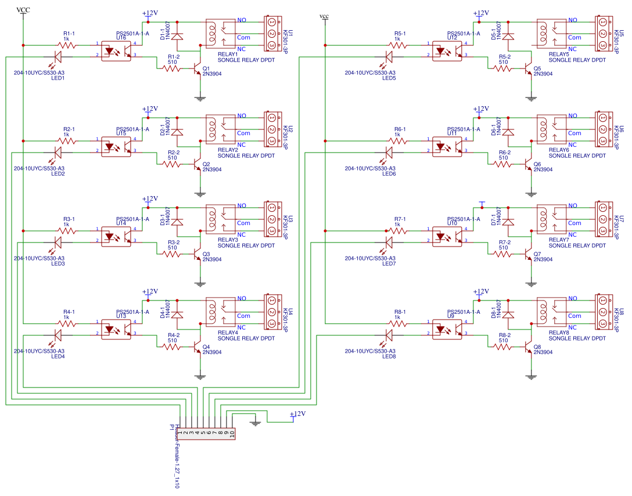Select the D1-1 1N4007 diode symbol
The width and height of the screenshot is (632, 496).
[x=177, y=37]
